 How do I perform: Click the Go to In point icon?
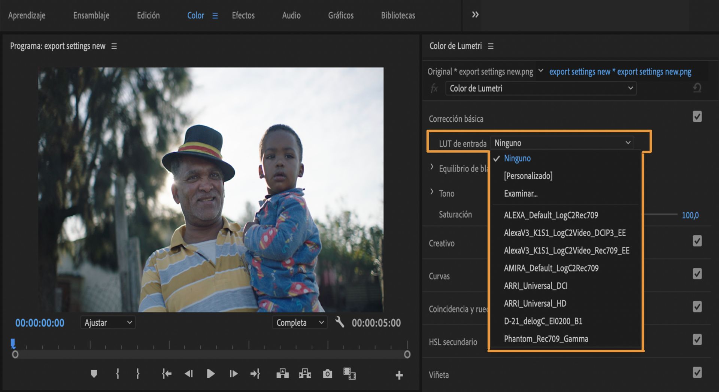167,374
